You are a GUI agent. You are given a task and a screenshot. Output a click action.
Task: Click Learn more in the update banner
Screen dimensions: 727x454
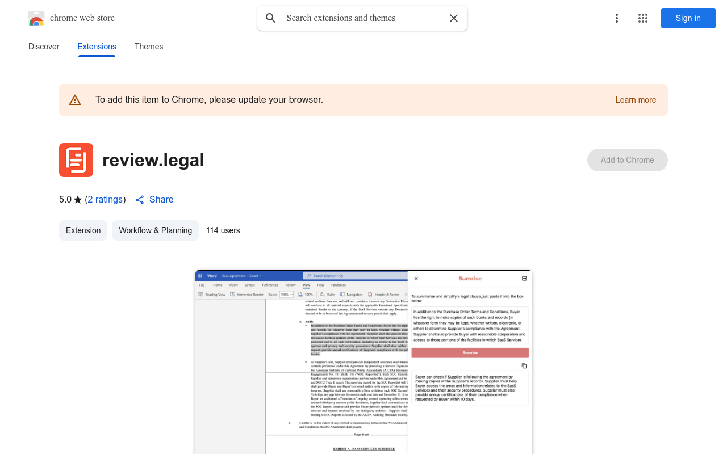[636, 100]
